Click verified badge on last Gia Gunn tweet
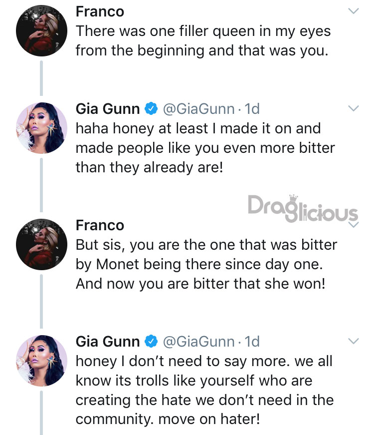 coord(151,341)
